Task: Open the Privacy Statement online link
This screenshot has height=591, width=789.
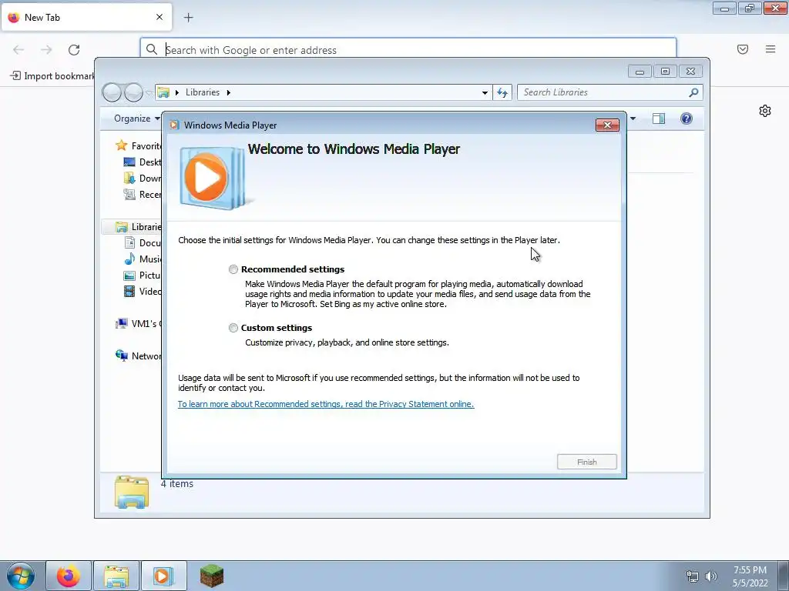Action: click(326, 404)
